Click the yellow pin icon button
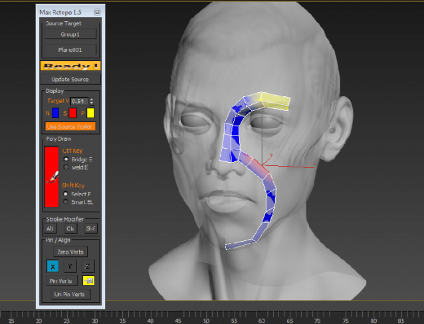 pyautogui.click(x=88, y=280)
